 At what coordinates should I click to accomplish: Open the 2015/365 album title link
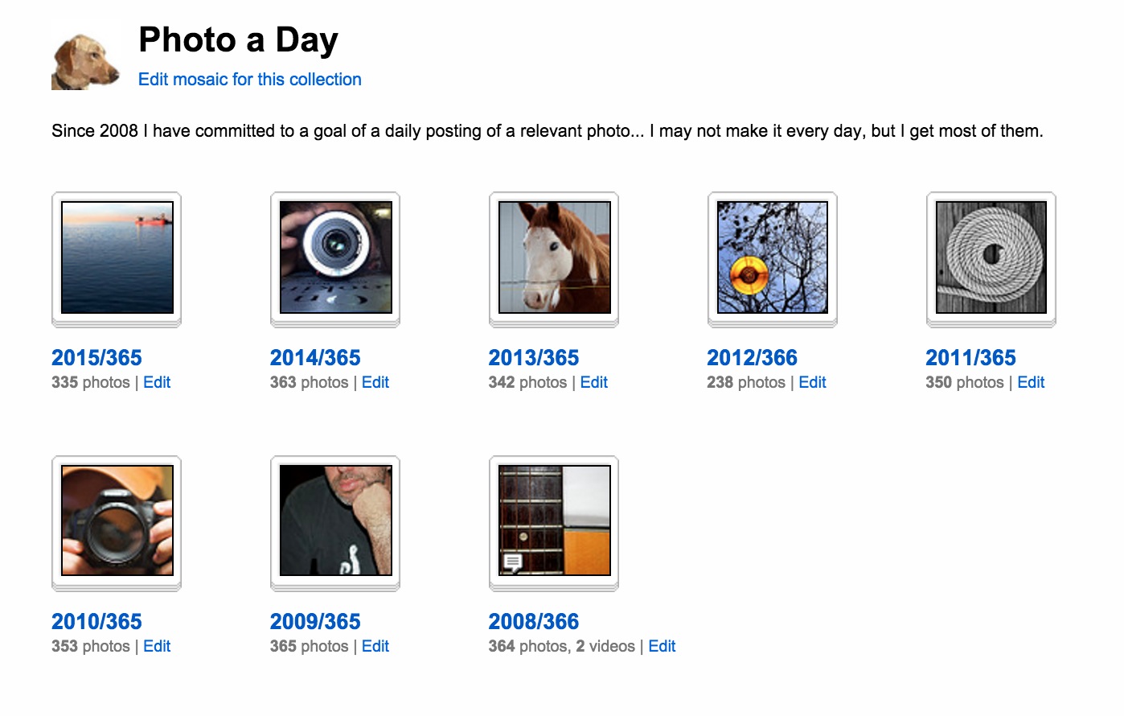[96, 358]
